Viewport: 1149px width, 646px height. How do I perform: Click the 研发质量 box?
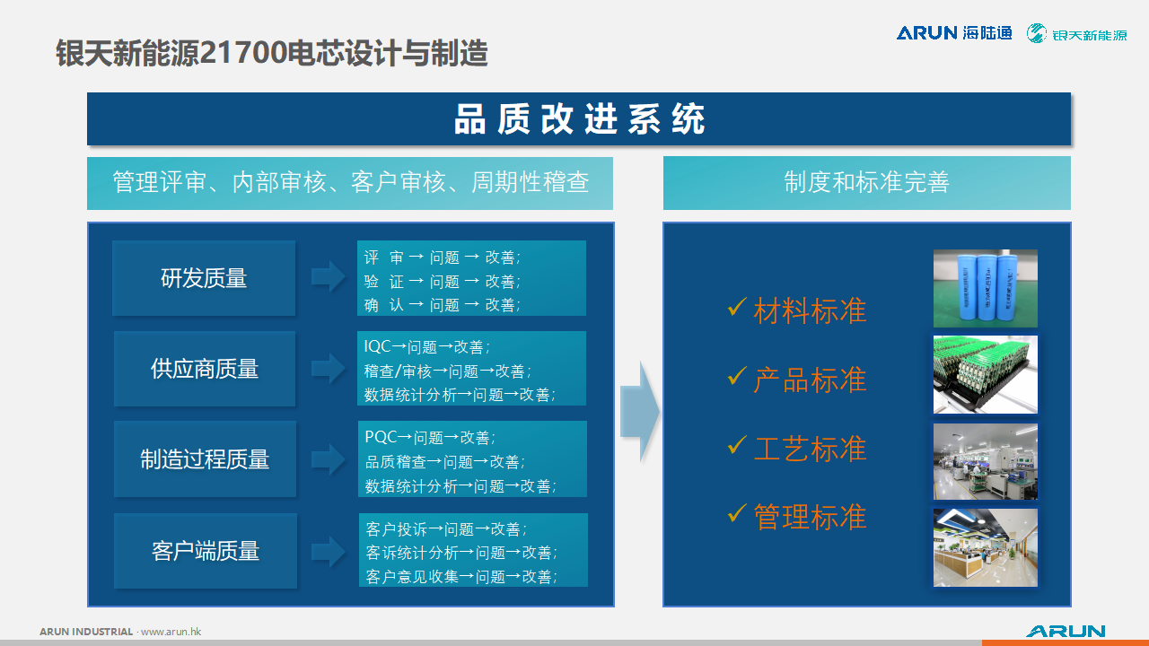(204, 278)
